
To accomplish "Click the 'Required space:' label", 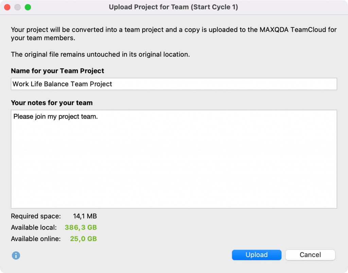I will point(36,216).
